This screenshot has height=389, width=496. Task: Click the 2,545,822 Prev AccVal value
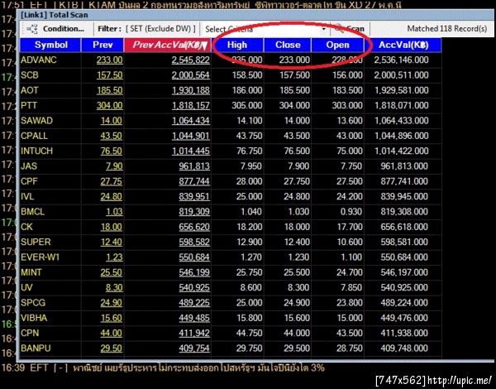tap(191, 60)
